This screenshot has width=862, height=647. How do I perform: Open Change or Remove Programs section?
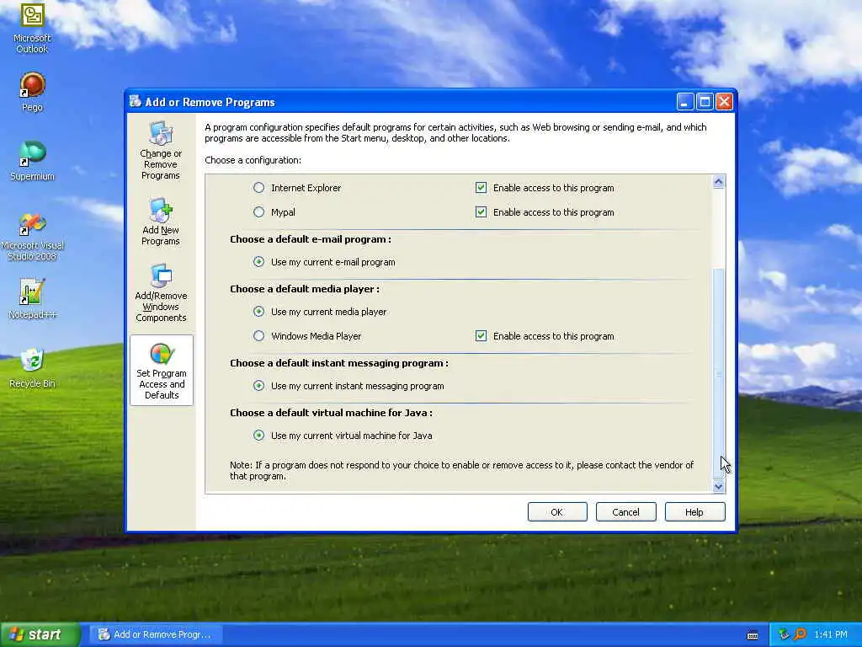[161, 150]
